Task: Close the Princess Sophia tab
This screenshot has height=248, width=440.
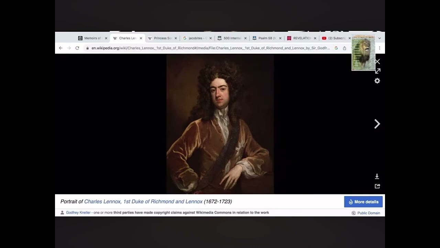Action: (176, 38)
